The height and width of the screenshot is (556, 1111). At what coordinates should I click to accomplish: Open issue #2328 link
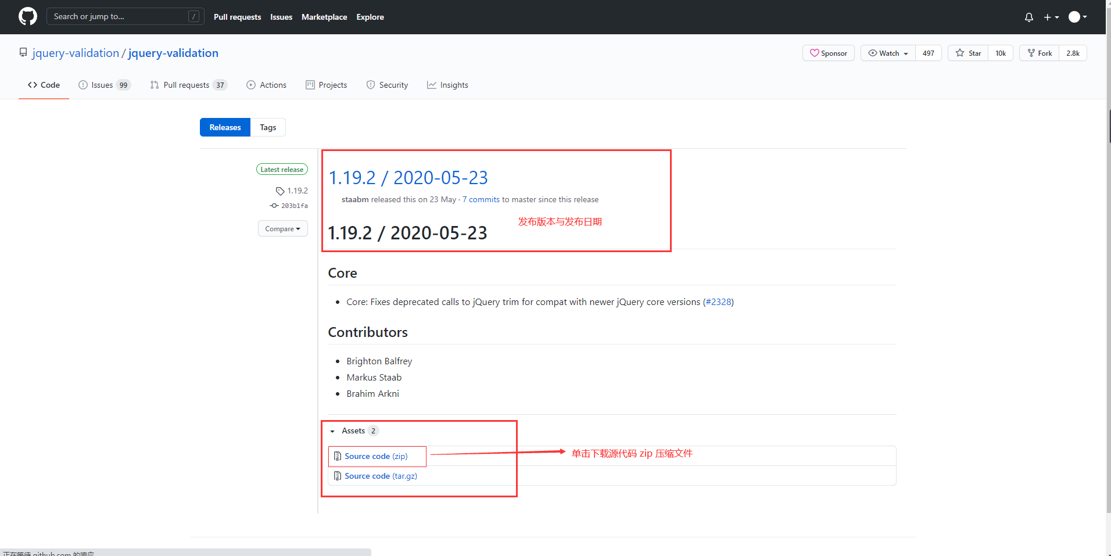point(718,302)
